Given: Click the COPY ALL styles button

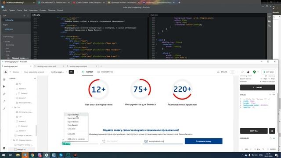Looking at the screenshot, I should (254, 131).
